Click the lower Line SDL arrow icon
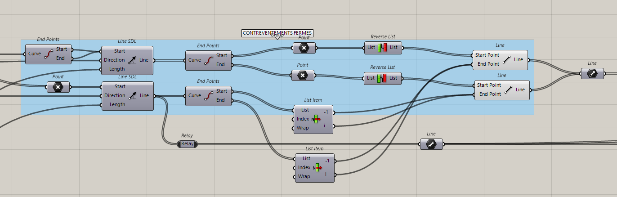The height and width of the screenshot is (197, 617). click(x=131, y=95)
